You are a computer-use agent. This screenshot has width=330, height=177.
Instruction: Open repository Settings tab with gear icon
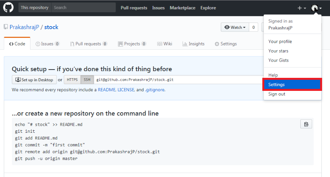tap(226, 44)
